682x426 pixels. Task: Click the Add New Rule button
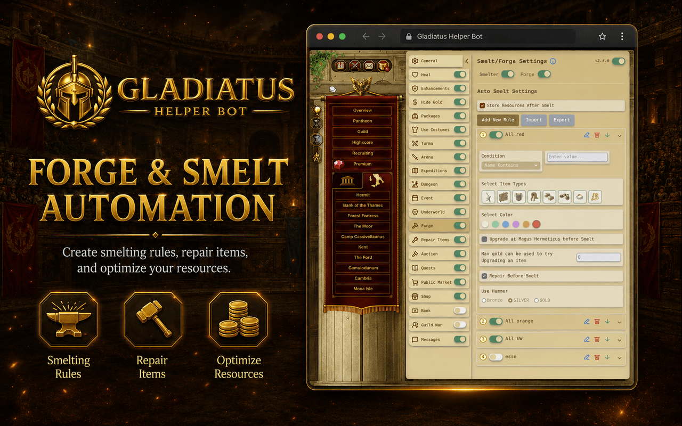[x=498, y=120]
